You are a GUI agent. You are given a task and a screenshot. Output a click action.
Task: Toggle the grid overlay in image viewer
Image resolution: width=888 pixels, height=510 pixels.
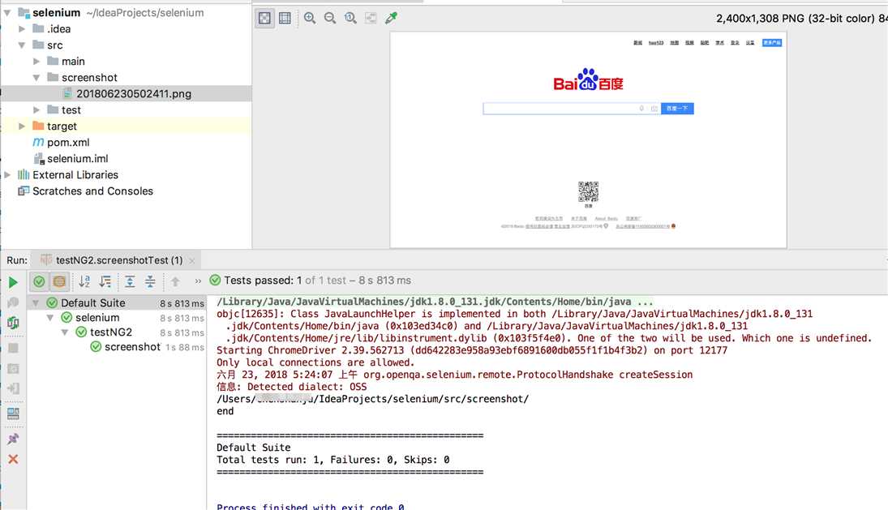285,18
